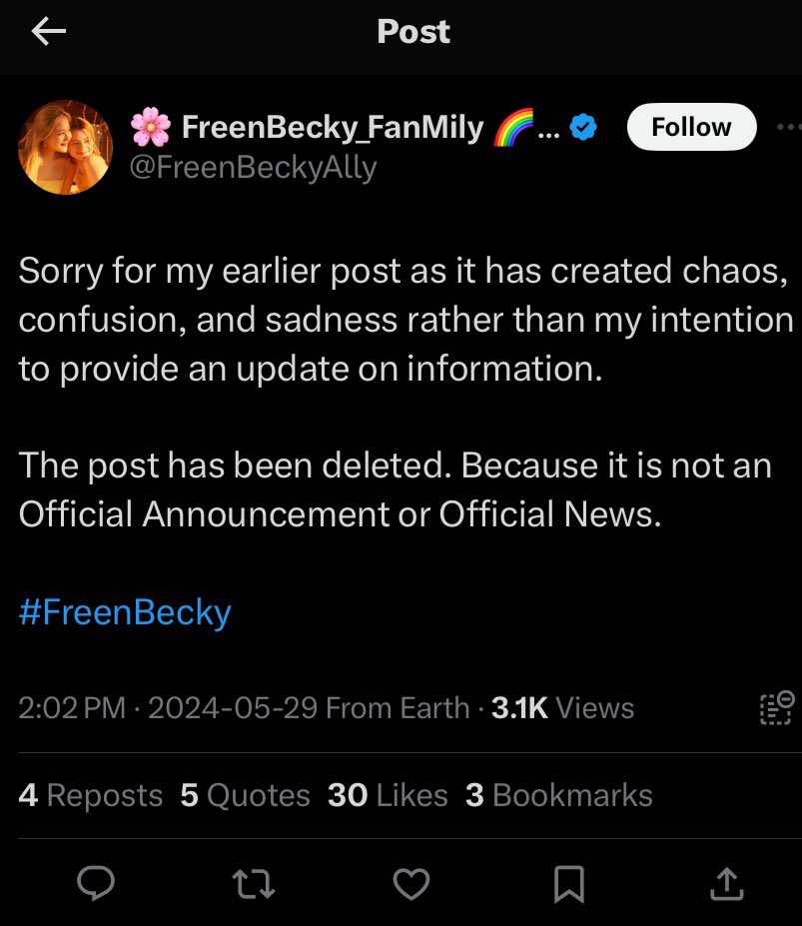Screen dimensions: 802x926
Task: Click the FreenBecky_FanMily display name
Action: pyautogui.click(x=333, y=127)
